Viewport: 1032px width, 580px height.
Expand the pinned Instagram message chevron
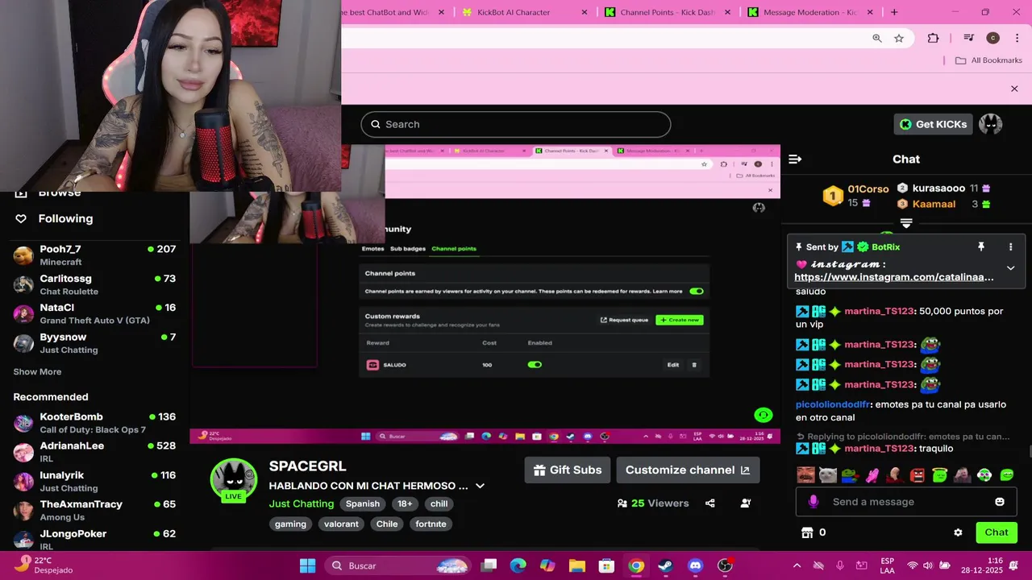[1010, 268]
